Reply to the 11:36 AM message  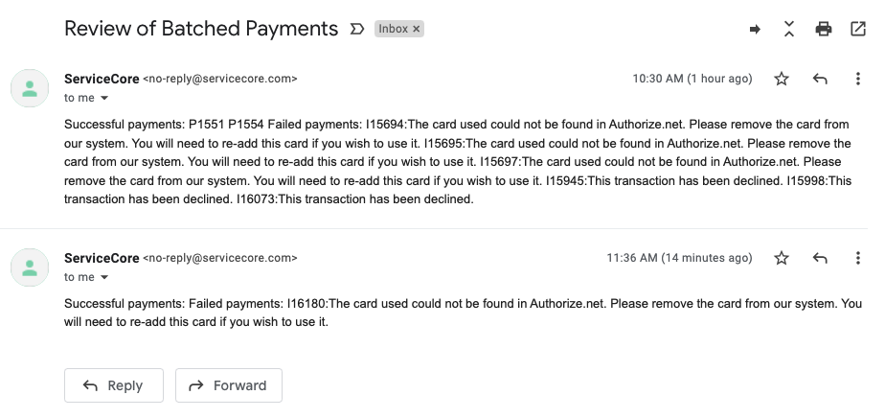(x=820, y=258)
